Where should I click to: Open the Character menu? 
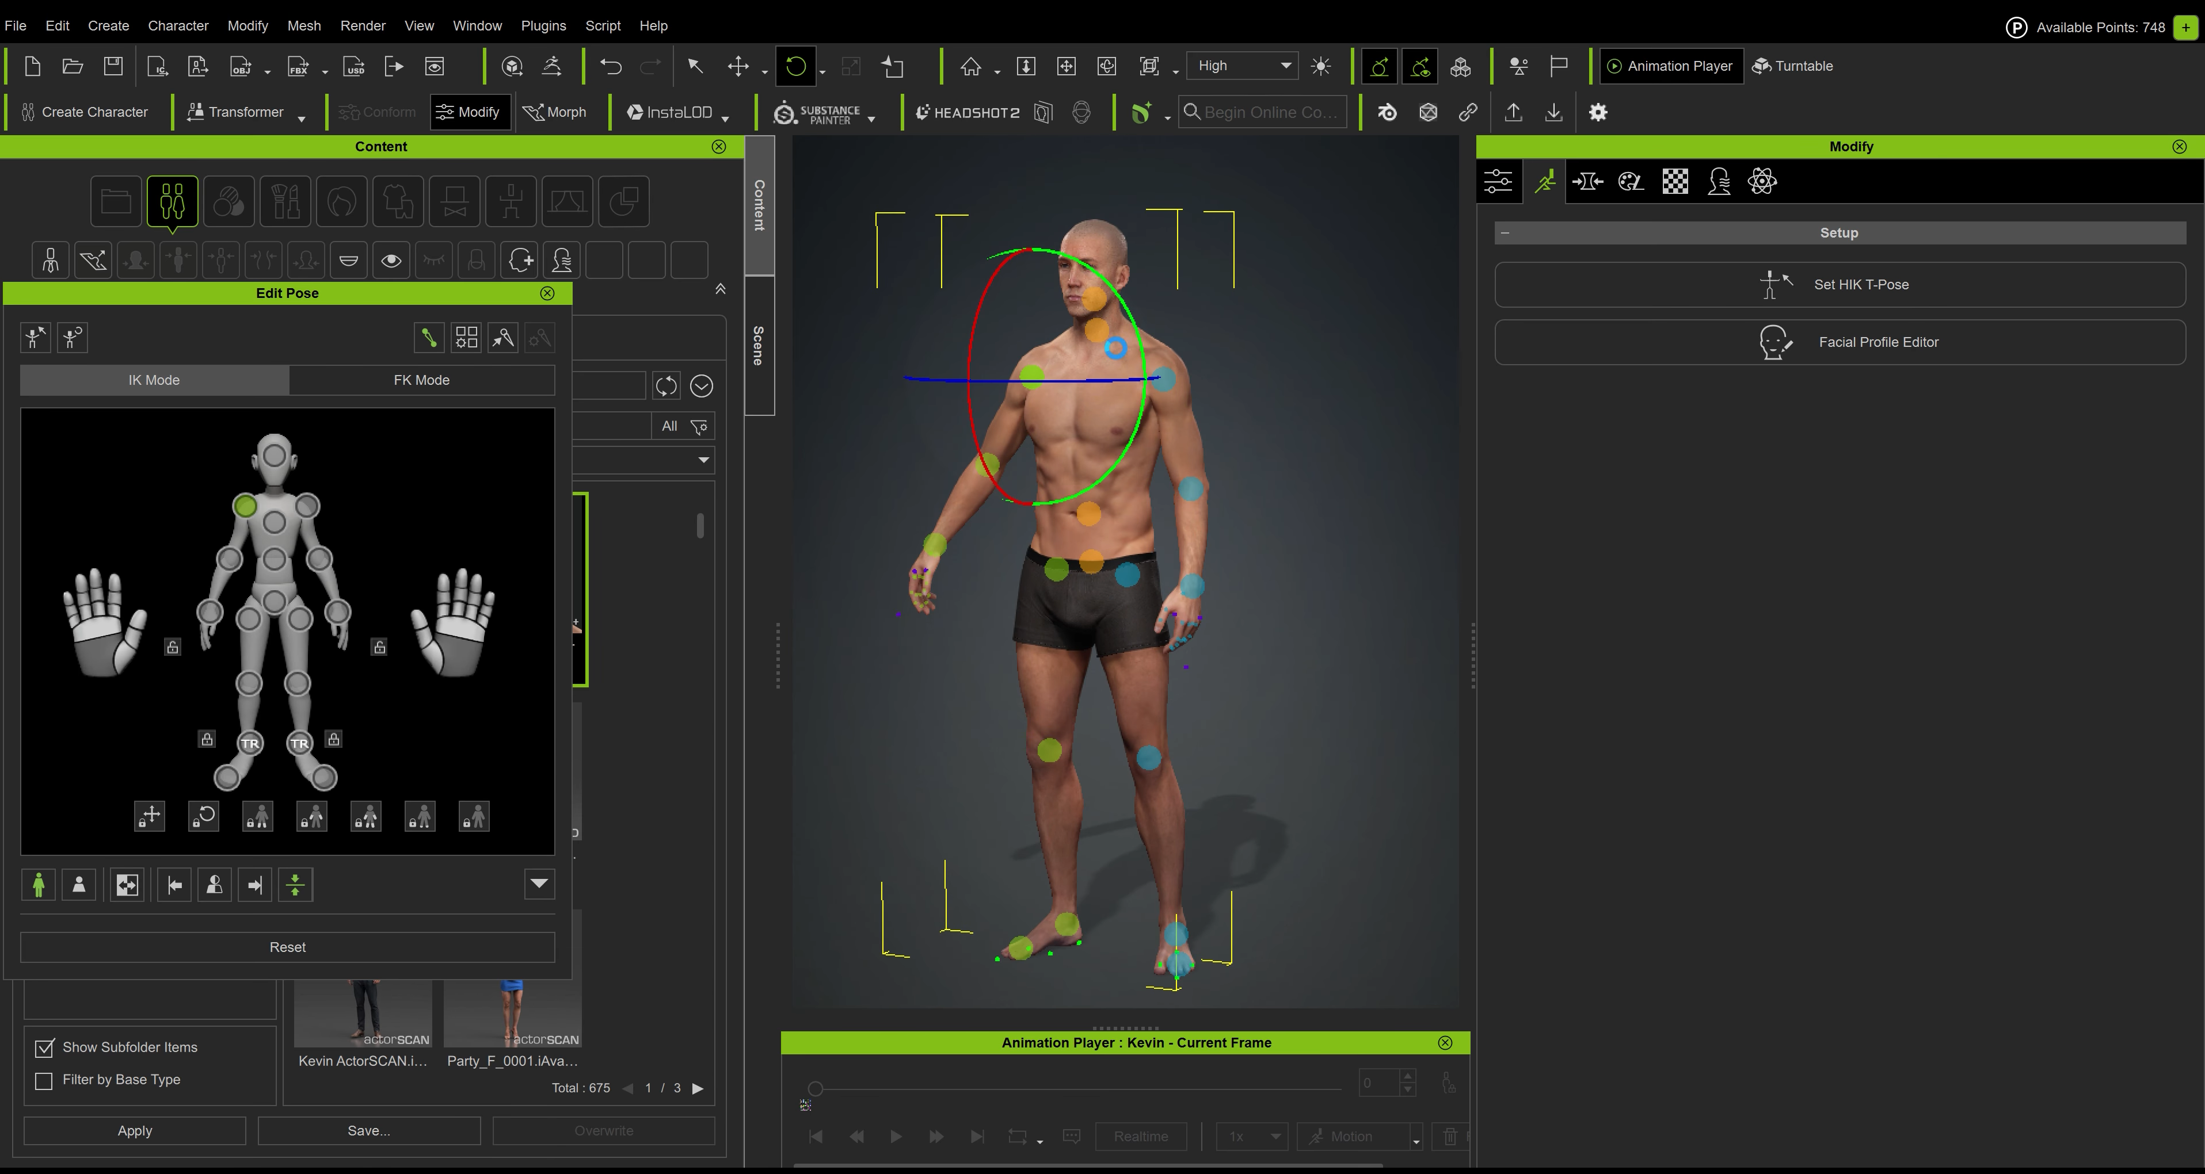click(x=178, y=26)
